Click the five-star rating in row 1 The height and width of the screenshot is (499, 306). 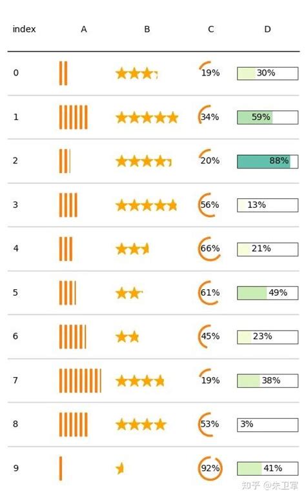click(x=147, y=117)
